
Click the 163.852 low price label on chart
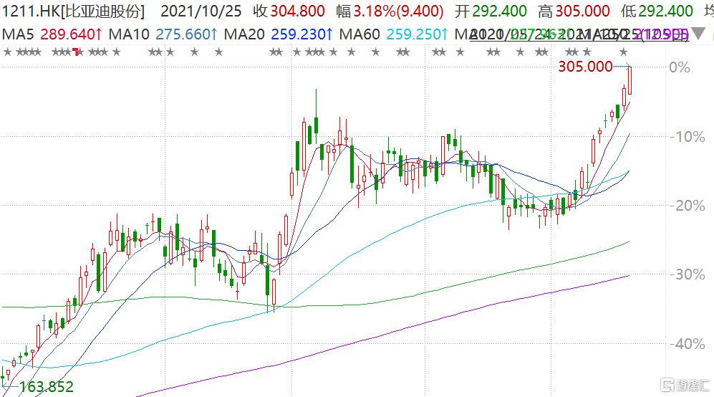(x=46, y=387)
